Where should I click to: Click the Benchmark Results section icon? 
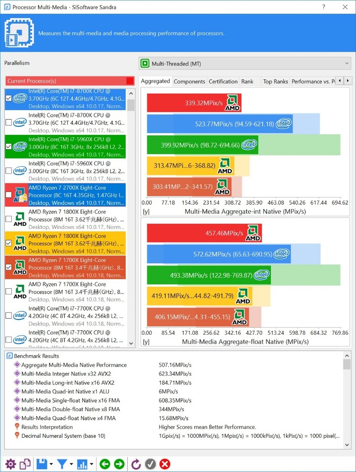tap(9, 356)
